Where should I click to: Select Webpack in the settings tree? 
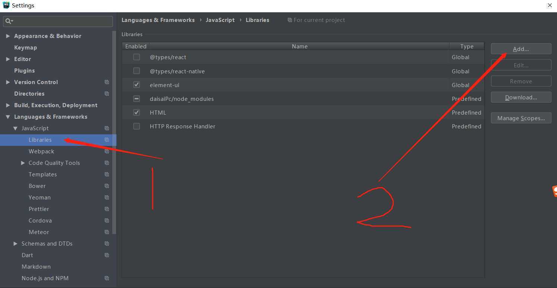click(41, 151)
